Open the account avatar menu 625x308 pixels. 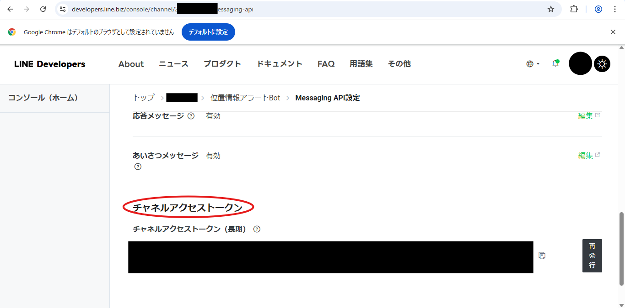(x=580, y=63)
